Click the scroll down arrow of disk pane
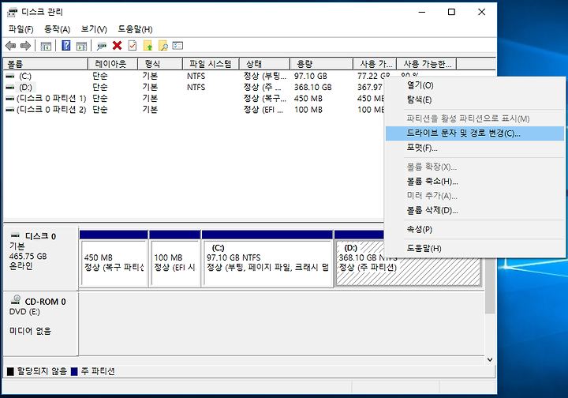Screen dimensions: 568x398 pos(490,359)
